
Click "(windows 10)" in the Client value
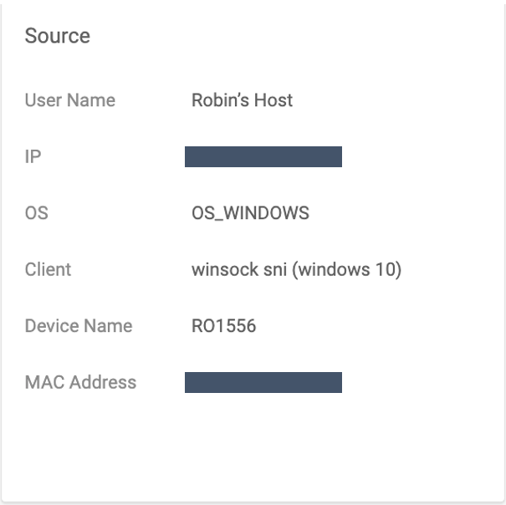[x=347, y=269]
